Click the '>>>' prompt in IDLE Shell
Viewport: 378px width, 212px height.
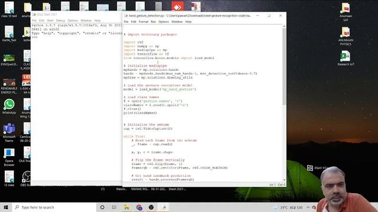click(34, 37)
